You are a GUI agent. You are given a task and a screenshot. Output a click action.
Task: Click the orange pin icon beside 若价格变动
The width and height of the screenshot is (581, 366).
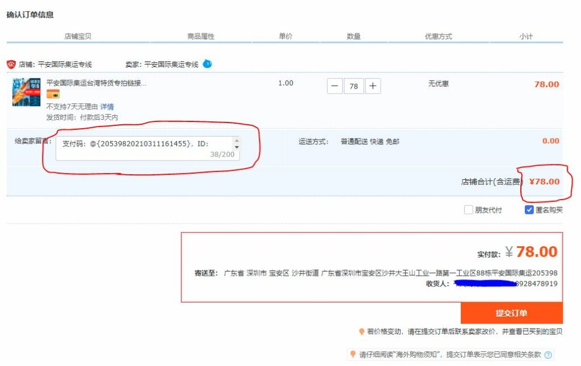(x=361, y=331)
